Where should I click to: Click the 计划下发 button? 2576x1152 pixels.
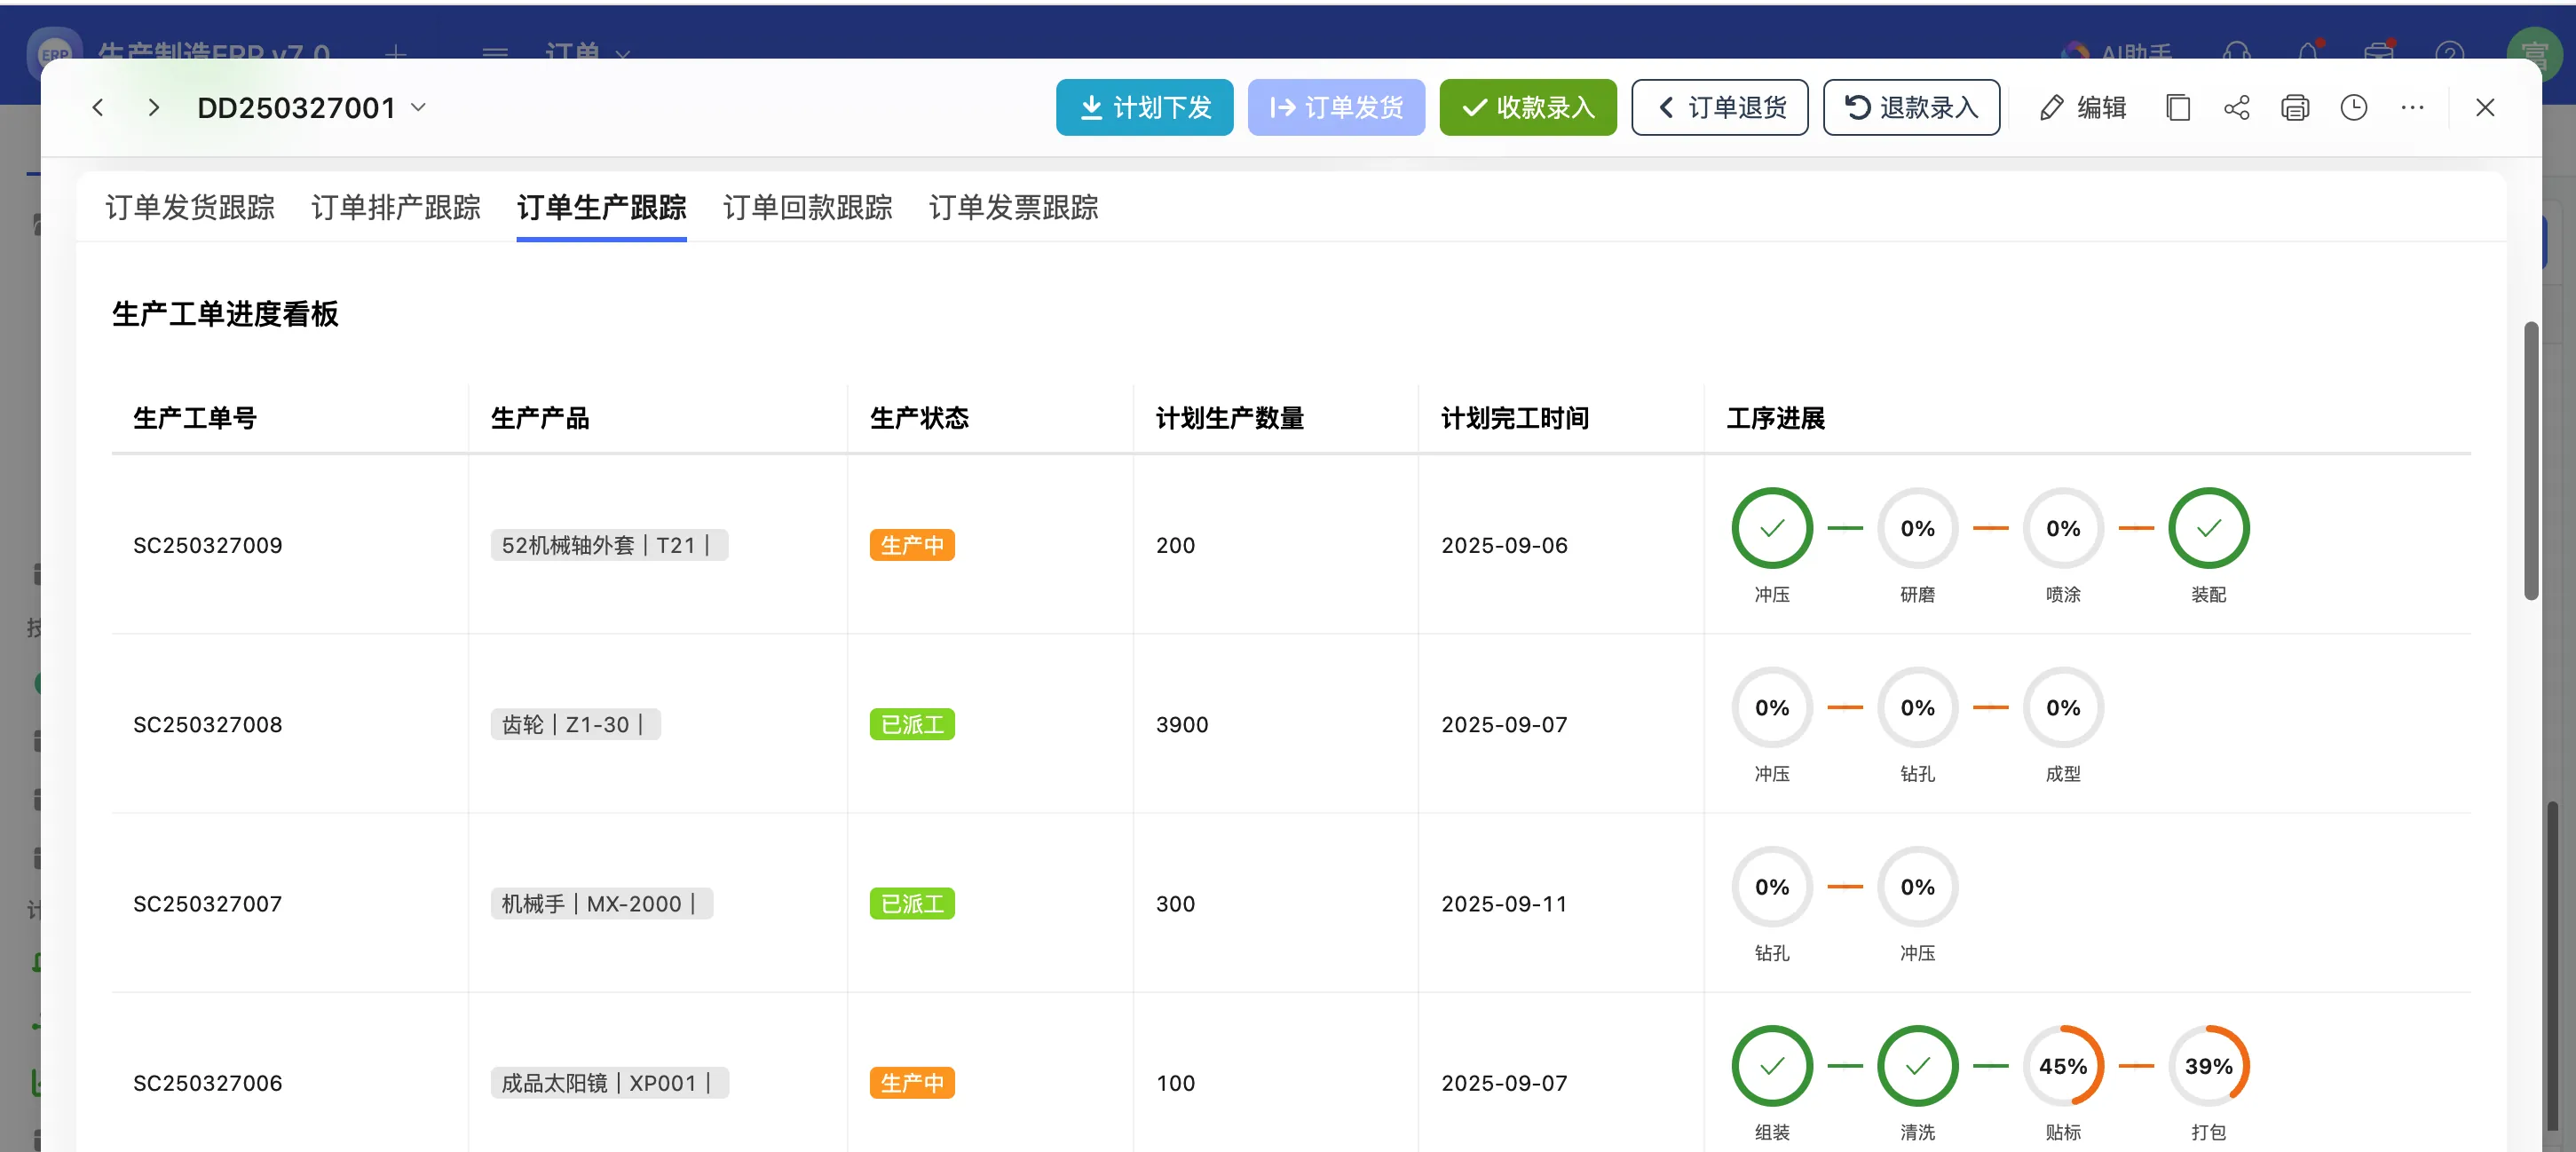tap(1144, 107)
